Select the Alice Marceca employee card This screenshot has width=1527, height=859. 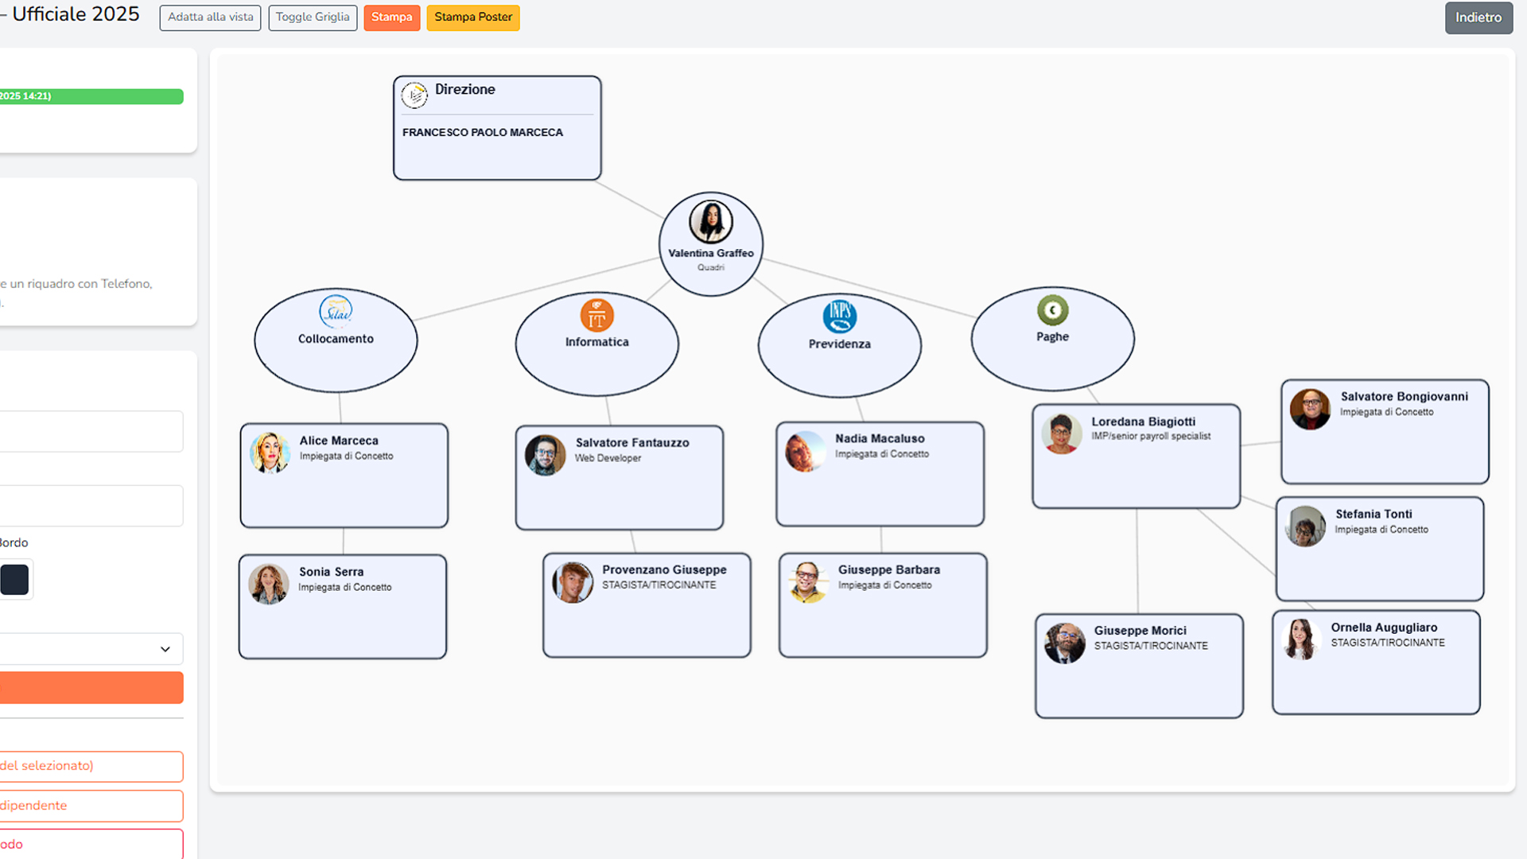(344, 476)
